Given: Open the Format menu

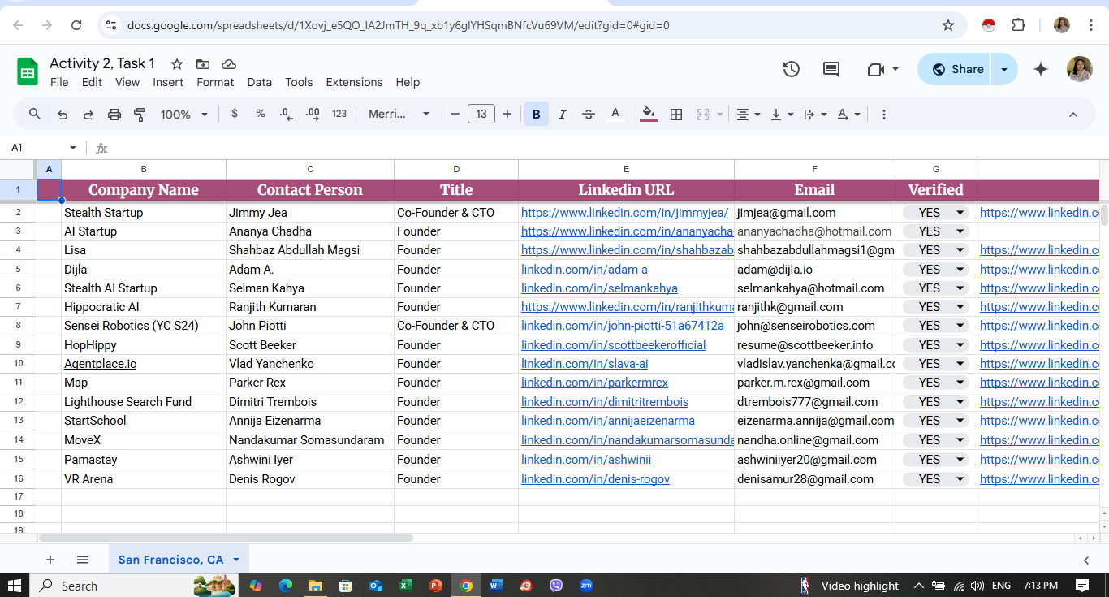Looking at the screenshot, I should tap(215, 82).
